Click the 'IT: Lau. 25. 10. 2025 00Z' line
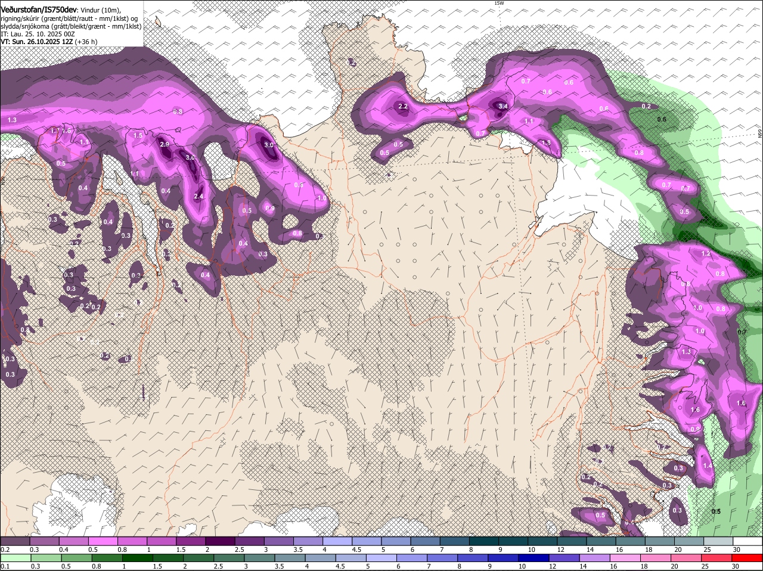 (38, 34)
